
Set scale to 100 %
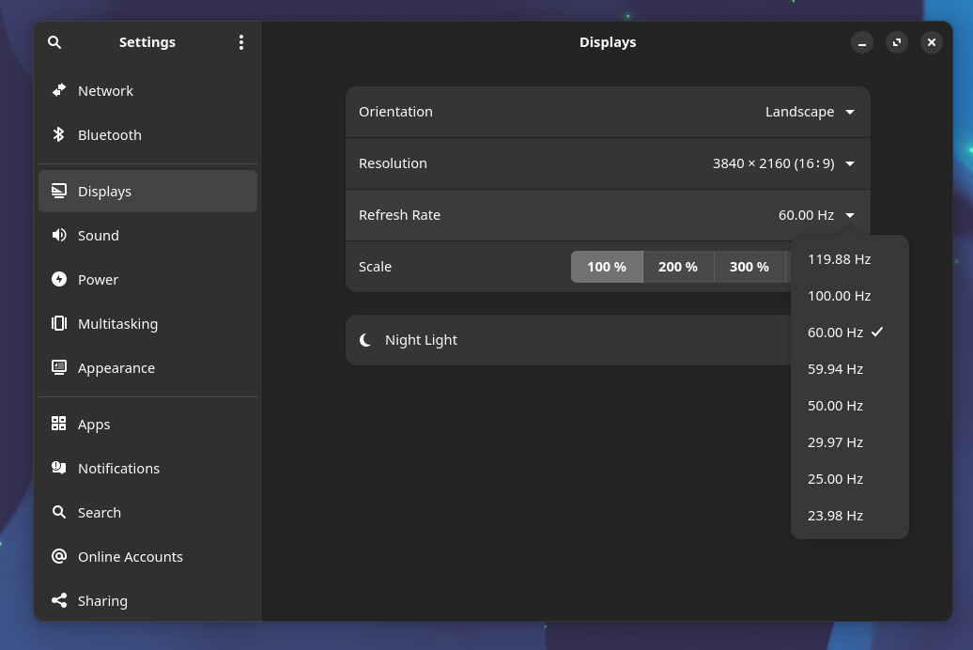point(607,267)
